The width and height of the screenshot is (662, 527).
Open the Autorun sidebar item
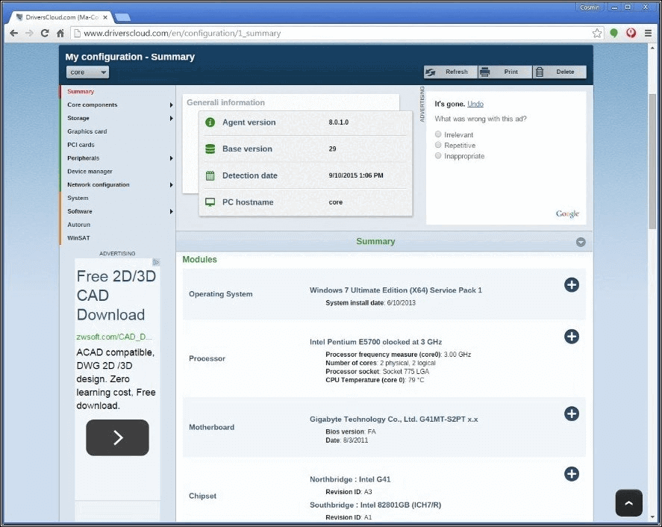point(78,225)
